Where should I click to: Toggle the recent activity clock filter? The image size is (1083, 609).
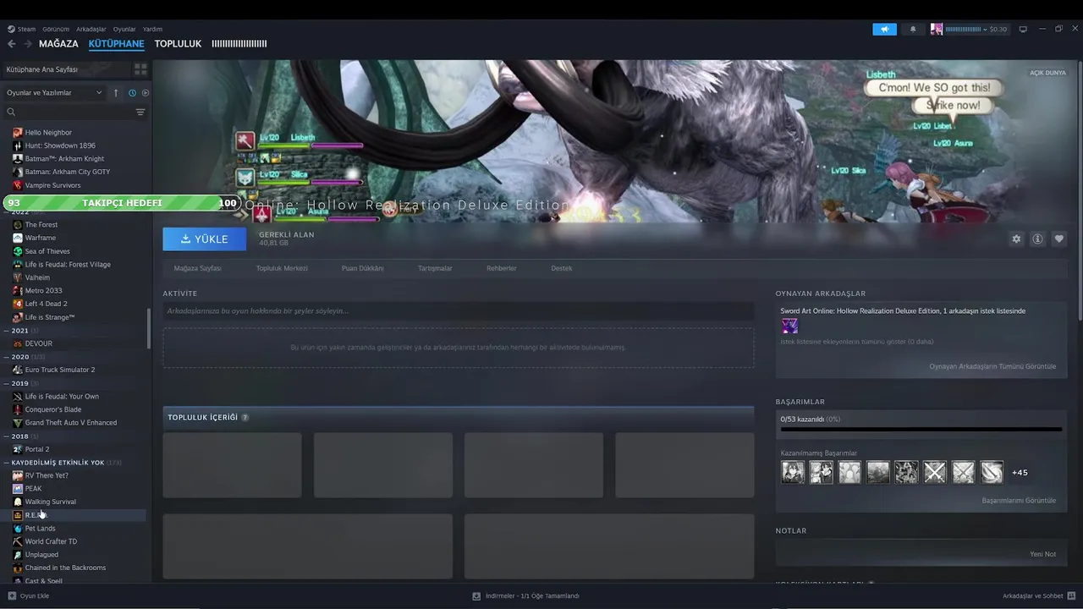click(132, 92)
